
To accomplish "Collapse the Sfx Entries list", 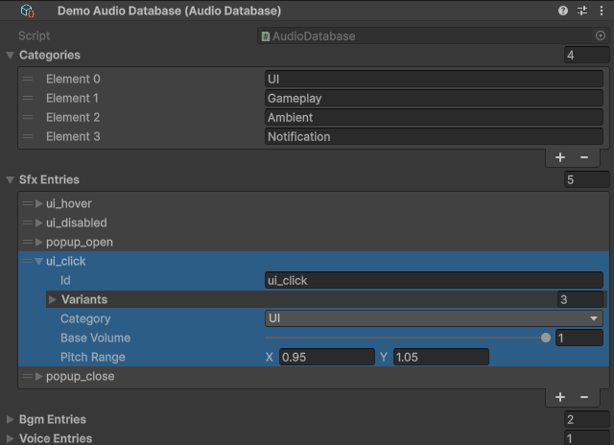I will 11,179.
